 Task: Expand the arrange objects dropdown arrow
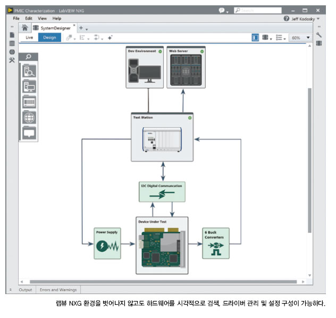pyautogui.click(x=74, y=39)
